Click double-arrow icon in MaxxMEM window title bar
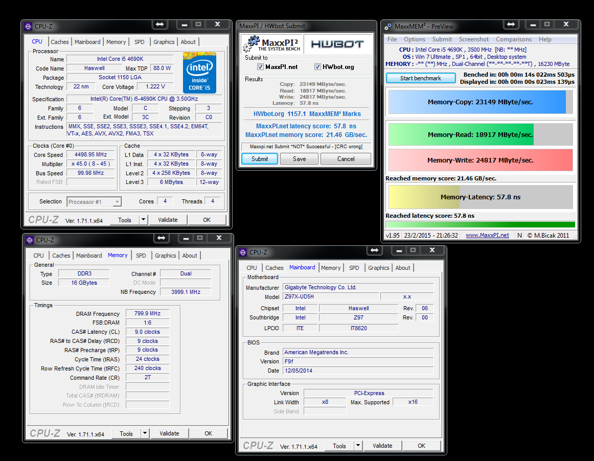Screen dimensions: 594x461 pos(511,24)
